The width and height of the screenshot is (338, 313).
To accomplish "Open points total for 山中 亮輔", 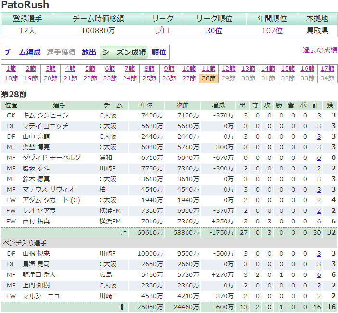I will (319, 137).
